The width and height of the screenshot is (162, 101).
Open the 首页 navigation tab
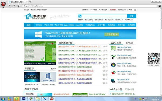coord(29,25)
